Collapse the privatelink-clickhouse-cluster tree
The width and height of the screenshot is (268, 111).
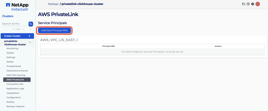point(30,43)
